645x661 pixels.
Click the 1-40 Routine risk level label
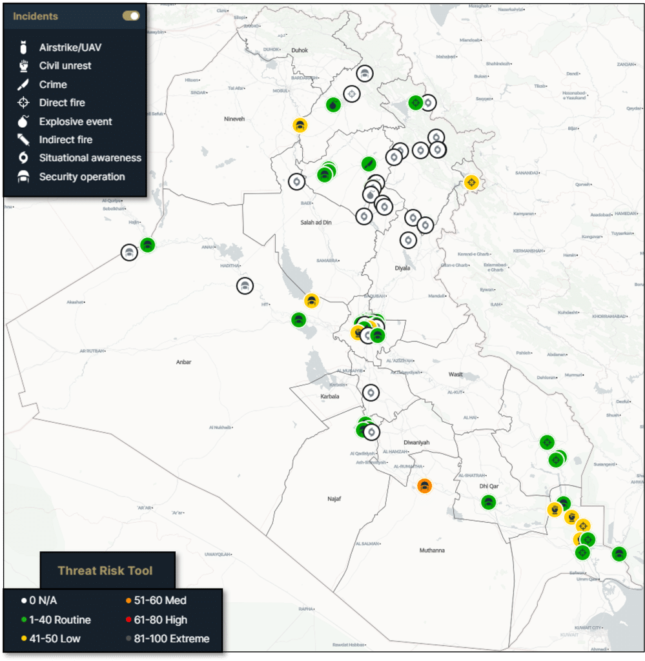59,620
